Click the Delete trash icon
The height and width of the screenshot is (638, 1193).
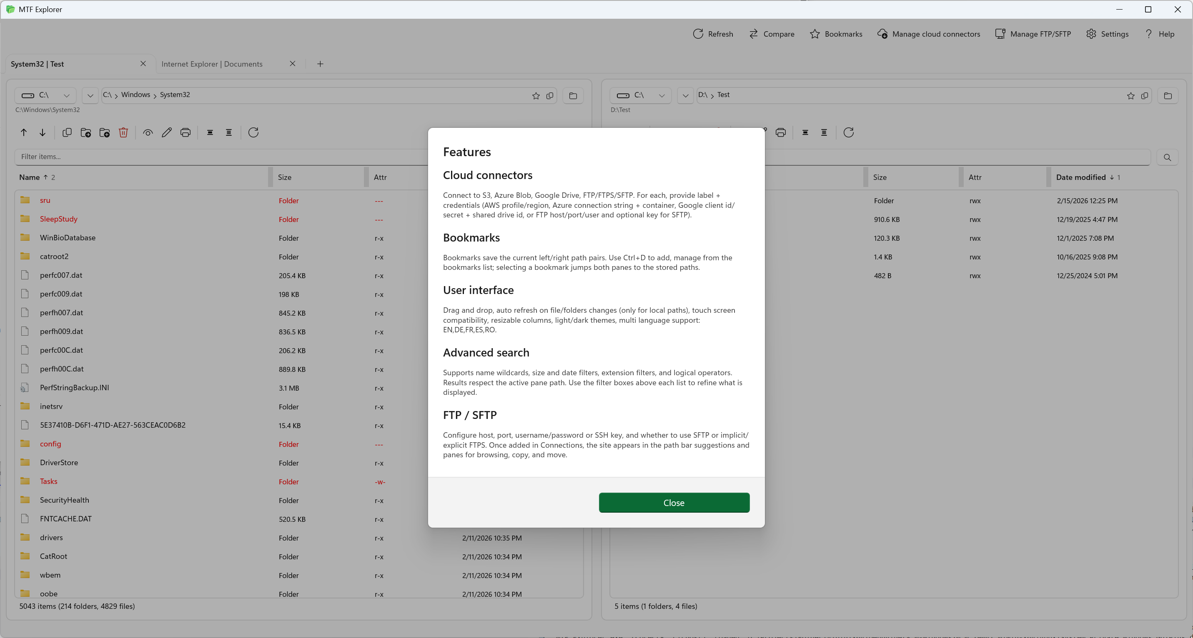point(123,133)
